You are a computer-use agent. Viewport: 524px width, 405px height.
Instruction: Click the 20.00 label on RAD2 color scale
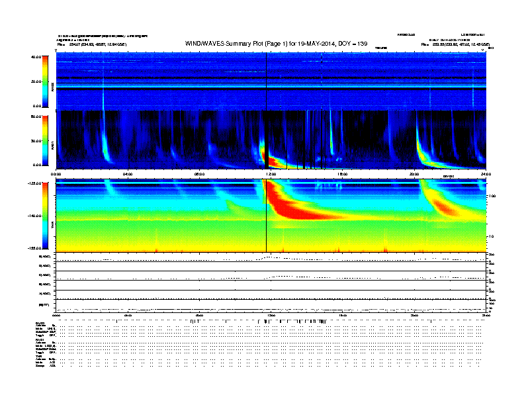click(x=36, y=81)
